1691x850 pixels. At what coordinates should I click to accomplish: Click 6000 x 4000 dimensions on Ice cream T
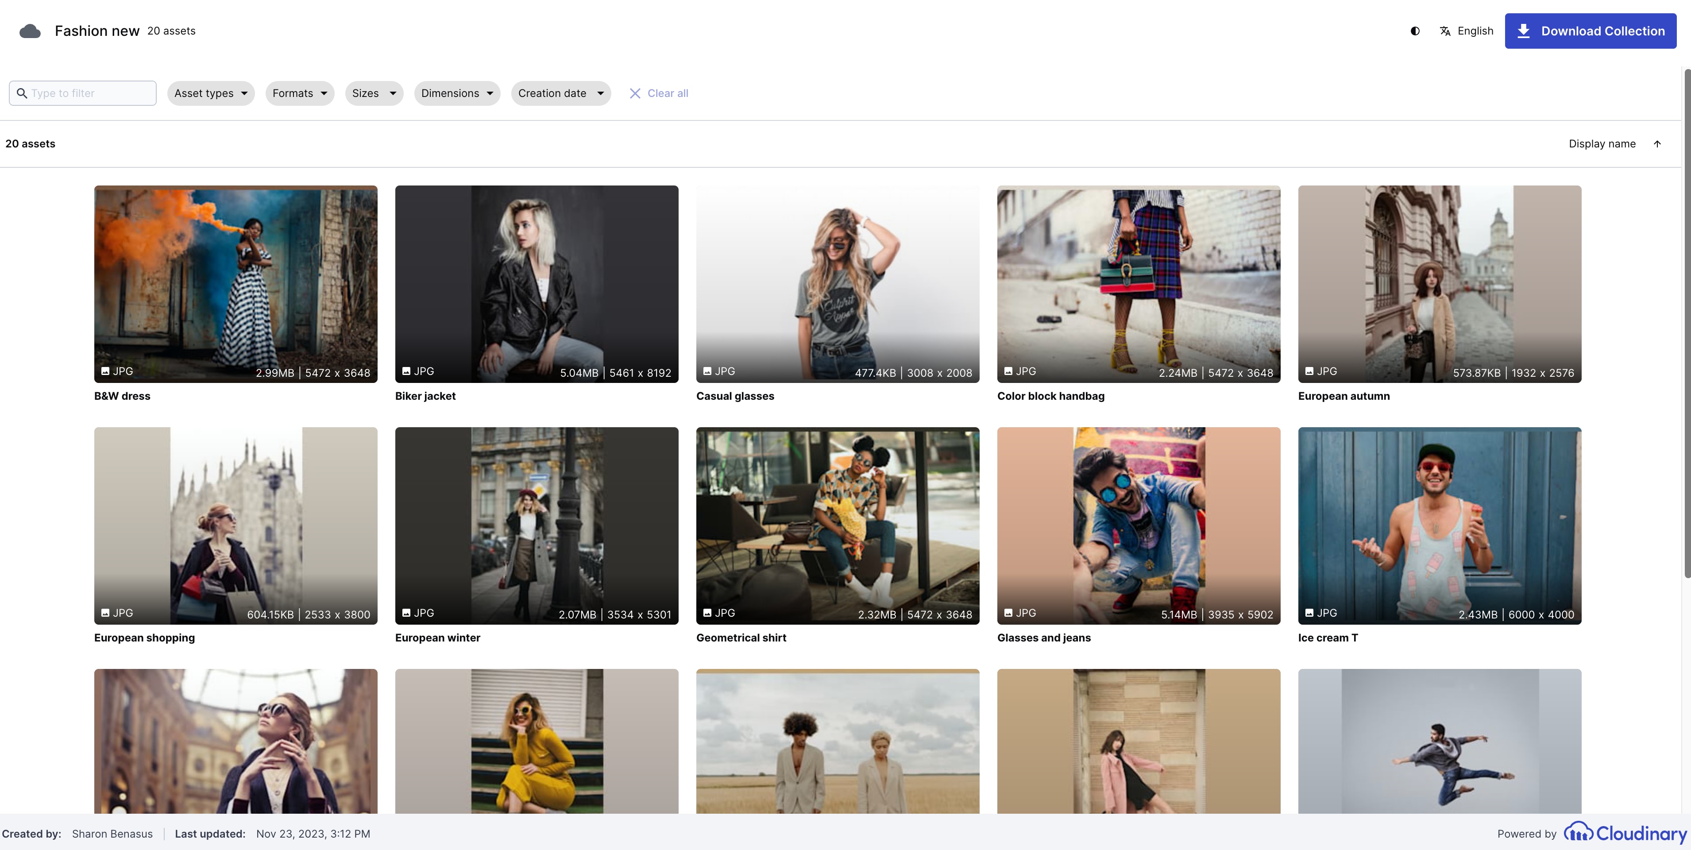point(1541,614)
